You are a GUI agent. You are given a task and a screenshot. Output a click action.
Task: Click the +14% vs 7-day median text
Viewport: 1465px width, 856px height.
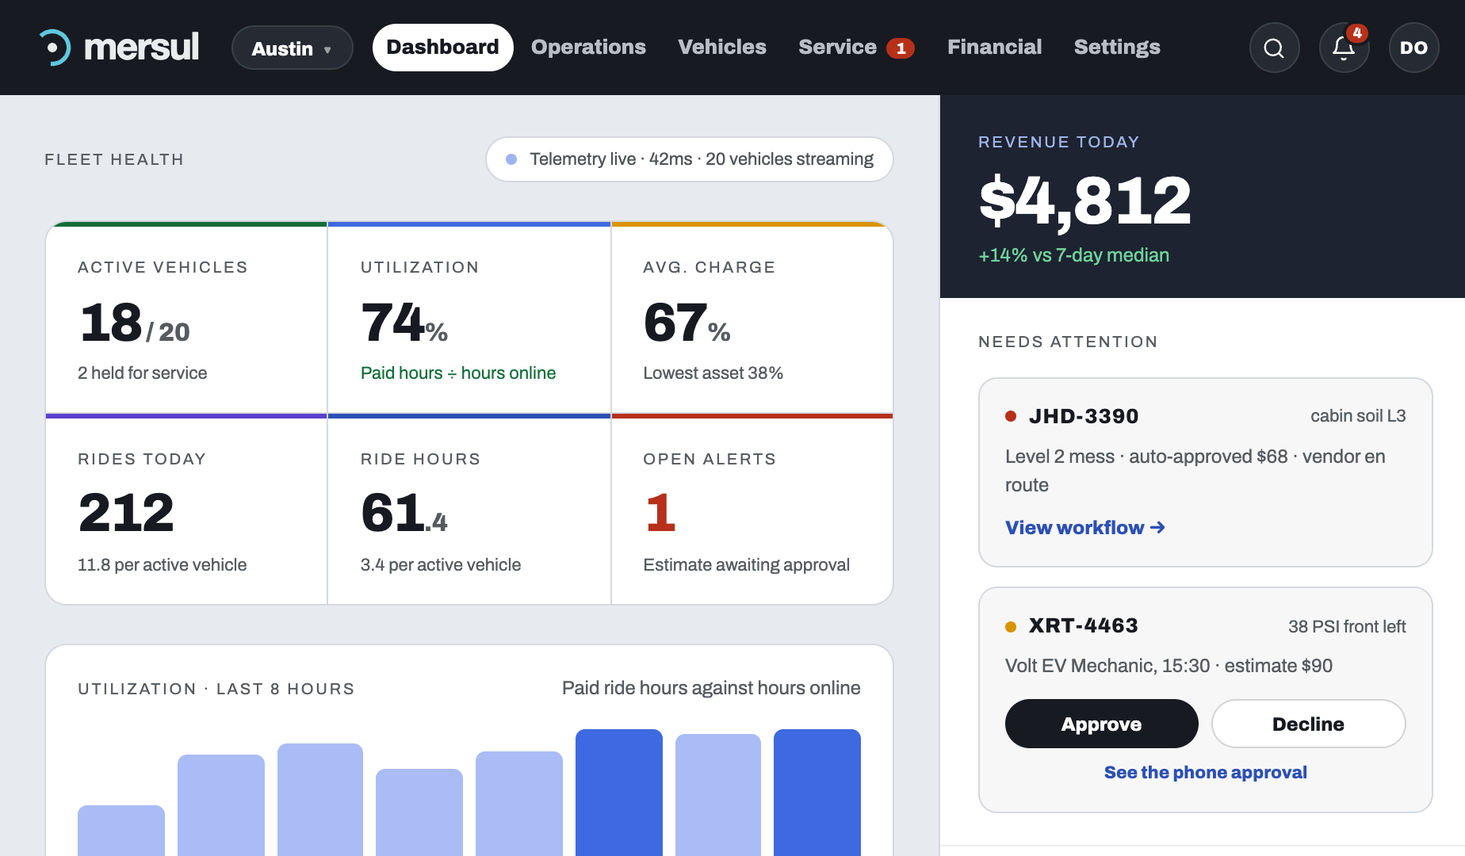click(1073, 255)
